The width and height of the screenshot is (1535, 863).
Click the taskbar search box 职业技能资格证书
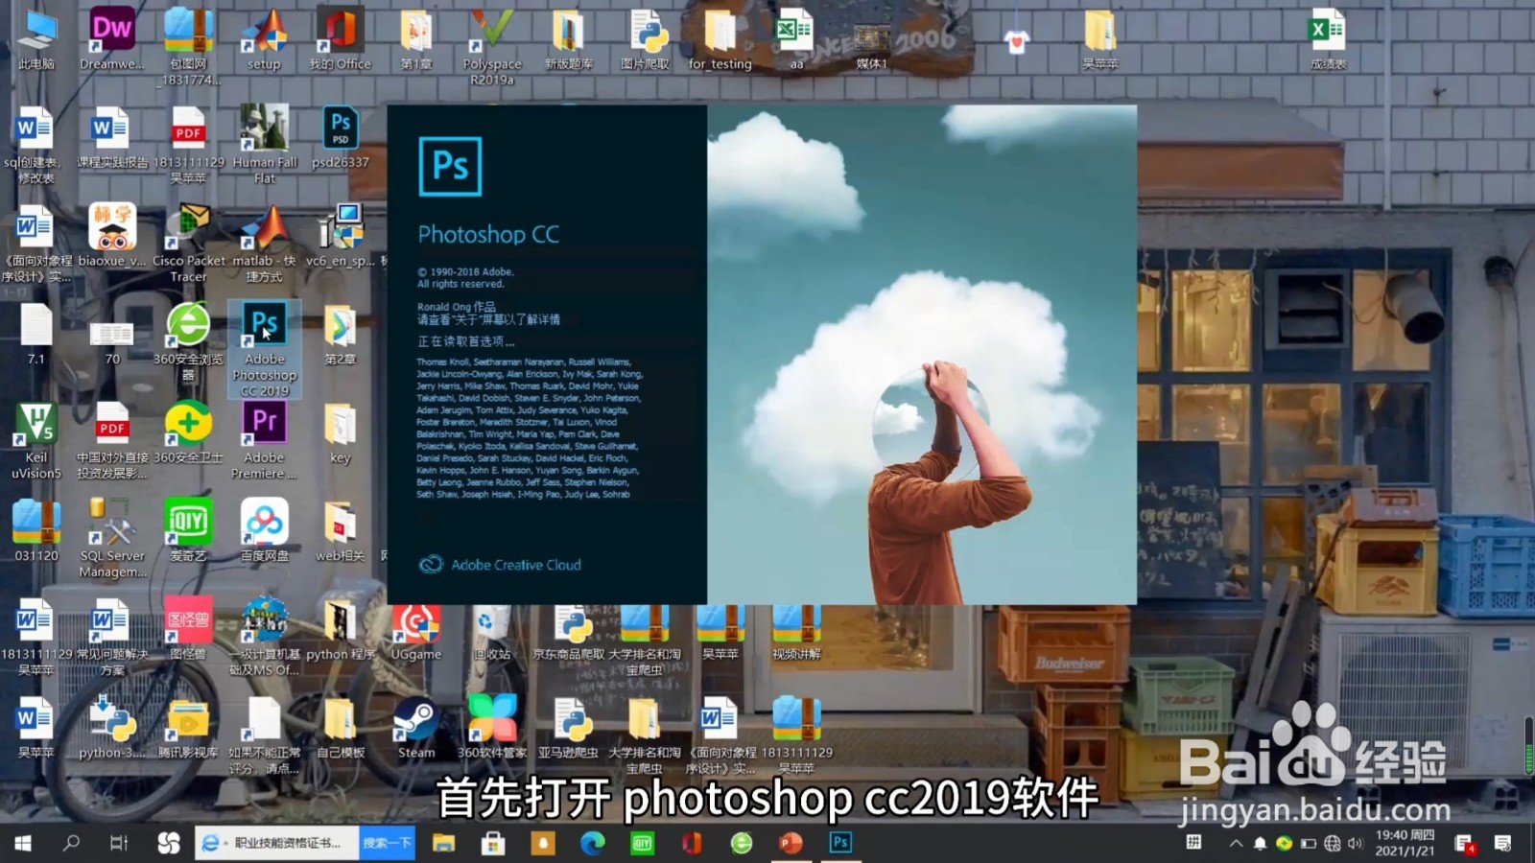277,843
